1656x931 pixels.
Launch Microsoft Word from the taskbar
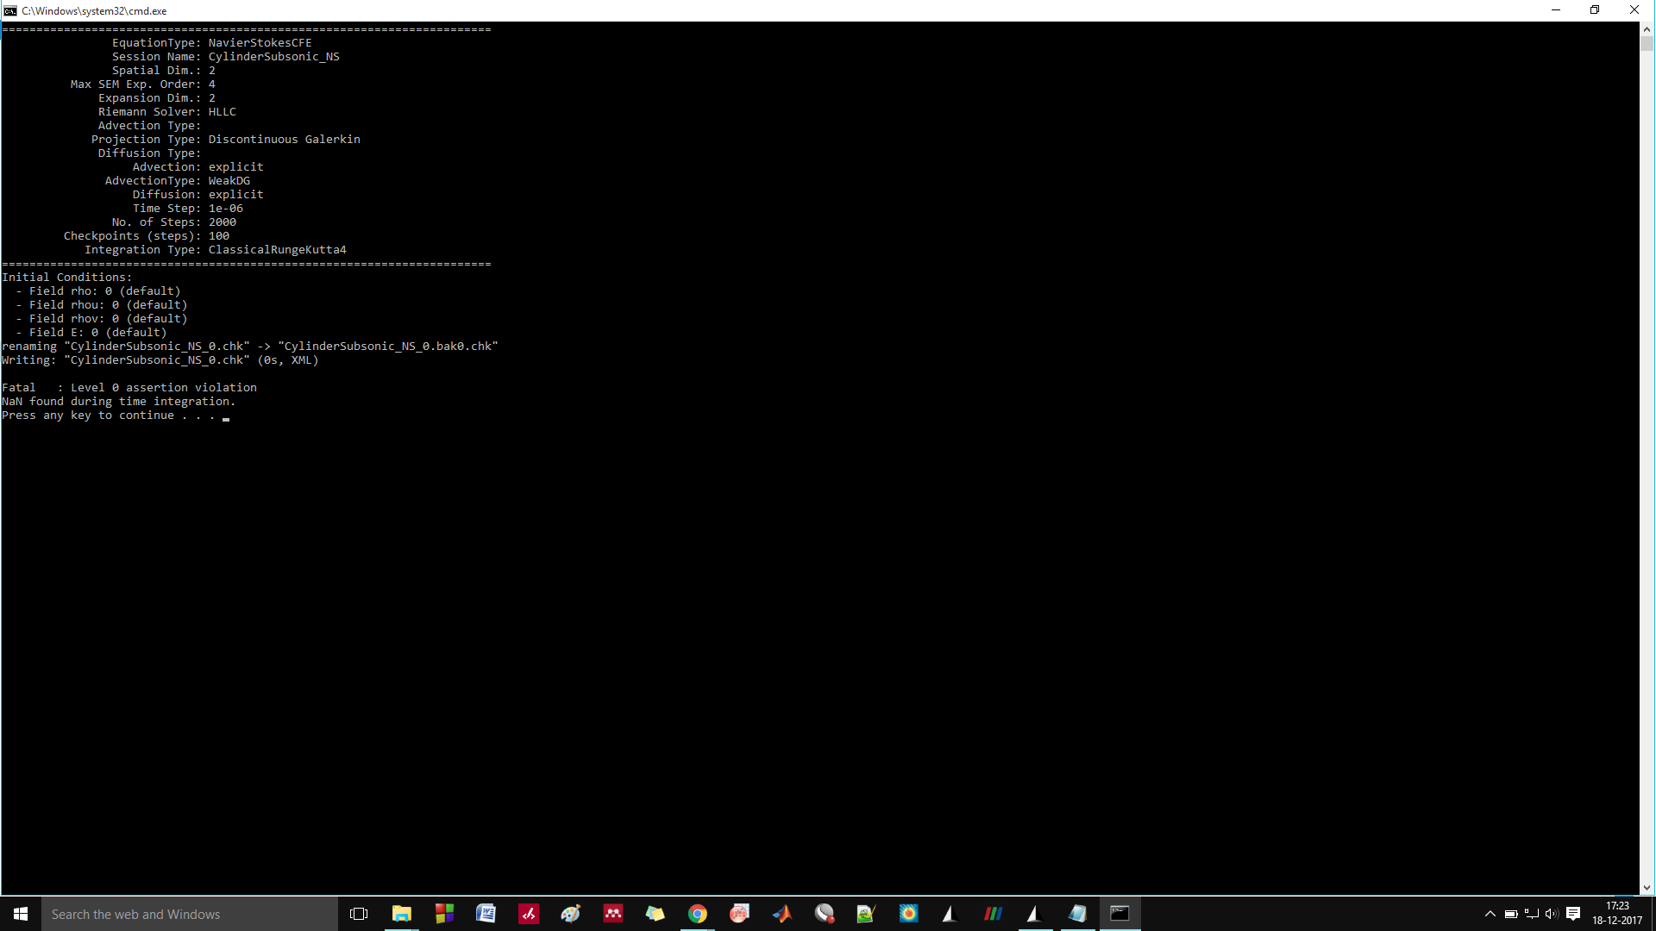(x=486, y=914)
